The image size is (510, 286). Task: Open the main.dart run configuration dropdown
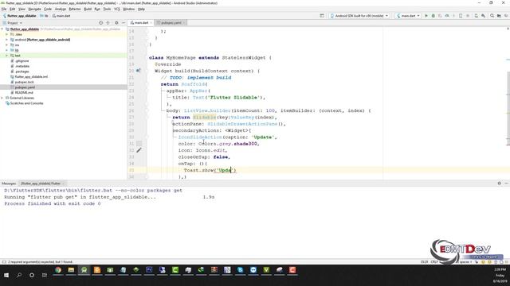(408, 16)
